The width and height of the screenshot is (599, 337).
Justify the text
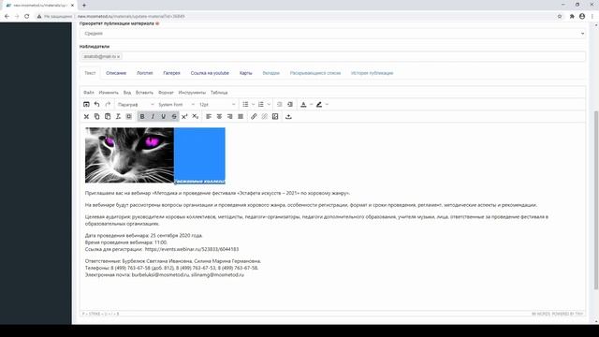click(x=241, y=116)
